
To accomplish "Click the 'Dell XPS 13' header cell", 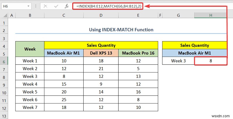I will point(101,53).
